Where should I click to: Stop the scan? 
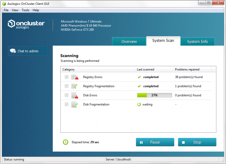pyautogui.click(x=197, y=142)
